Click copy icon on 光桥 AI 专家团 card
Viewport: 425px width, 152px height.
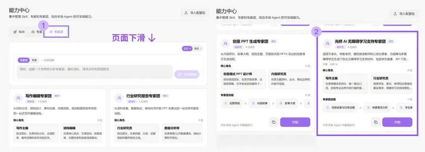click(x=376, y=122)
